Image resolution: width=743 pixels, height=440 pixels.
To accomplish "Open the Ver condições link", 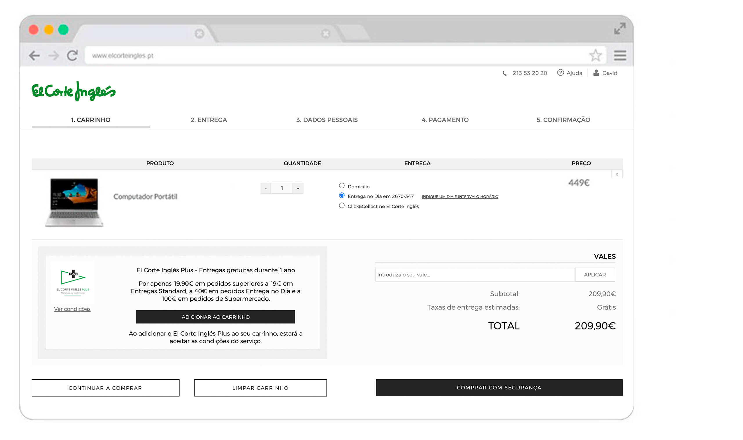I will (72, 309).
